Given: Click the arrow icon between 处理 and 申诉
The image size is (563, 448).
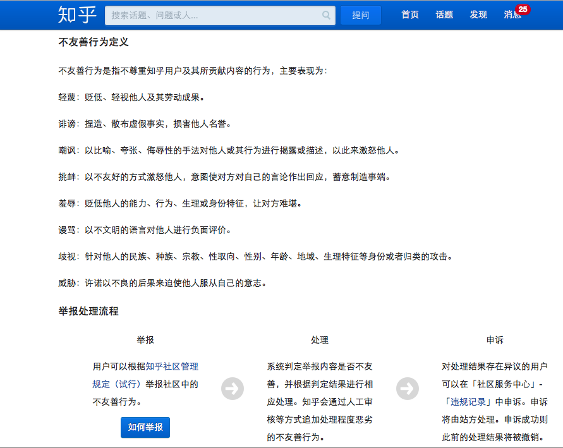Looking at the screenshot, I should point(407,389).
